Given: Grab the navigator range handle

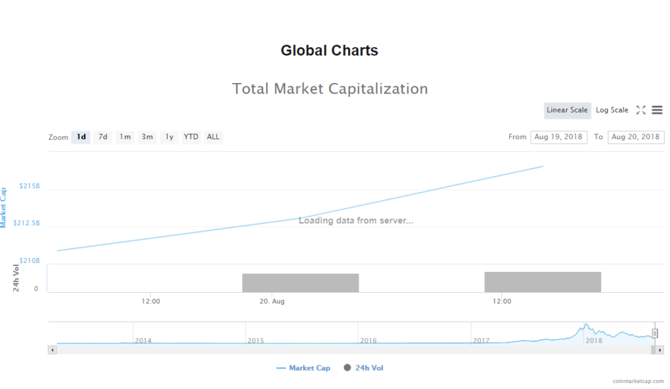Looking at the screenshot, I should 654,333.
